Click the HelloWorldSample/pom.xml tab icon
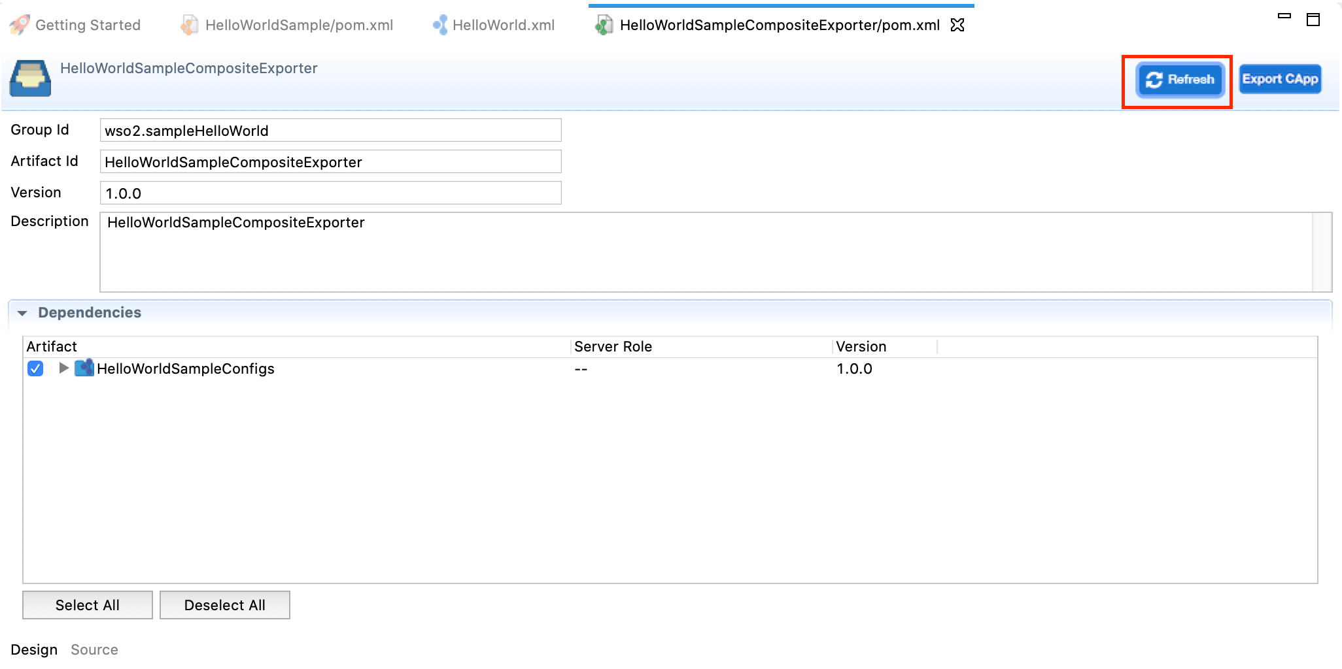The width and height of the screenshot is (1342, 669). 190,25
